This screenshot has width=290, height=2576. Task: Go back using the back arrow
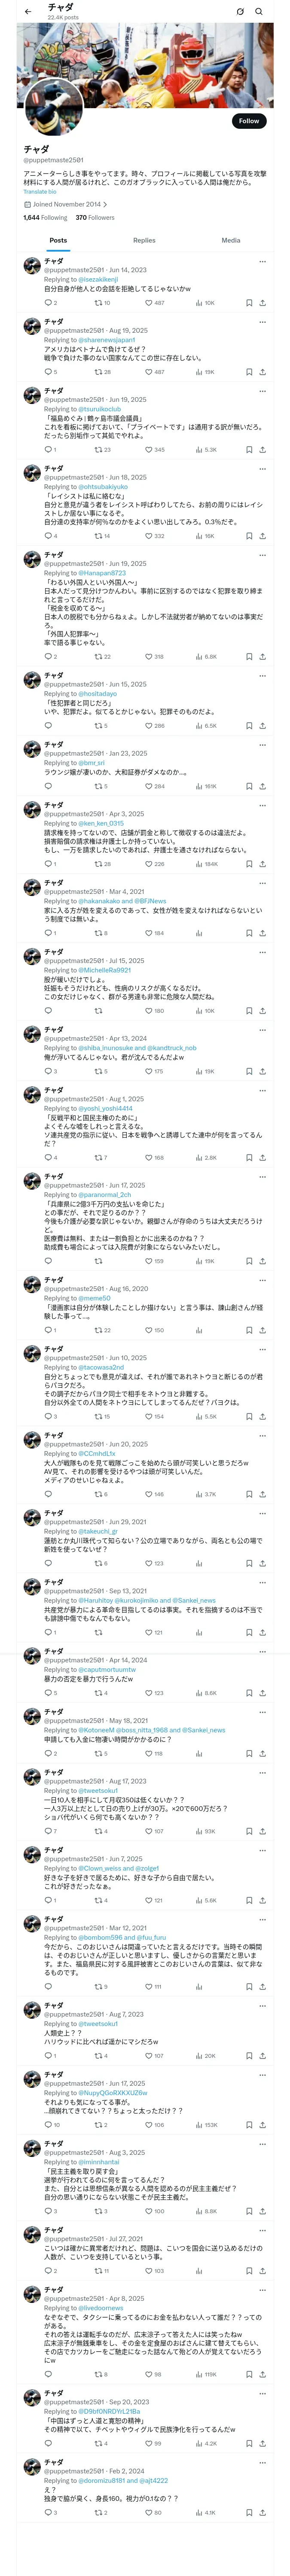pos(28,11)
